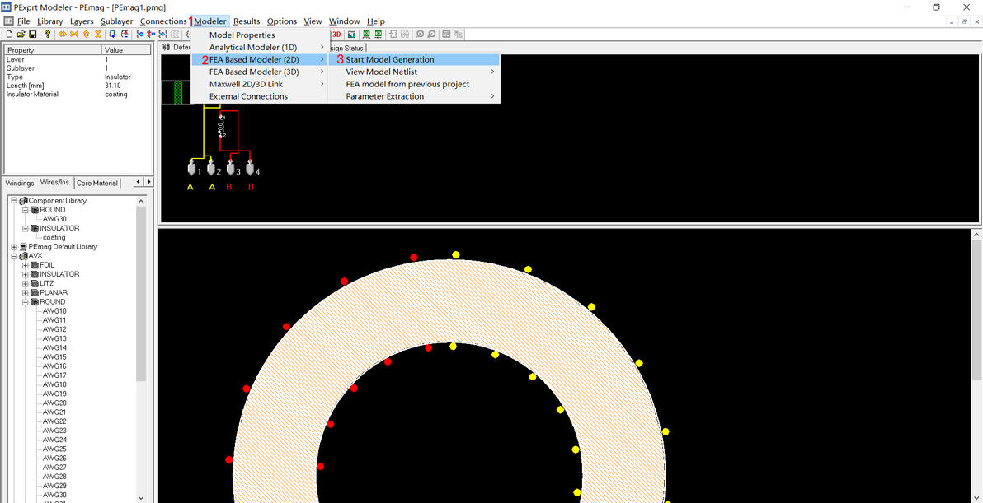This screenshot has height=503, width=983.
Task: Click the Open folder toolbar icon
Action: [x=21, y=35]
